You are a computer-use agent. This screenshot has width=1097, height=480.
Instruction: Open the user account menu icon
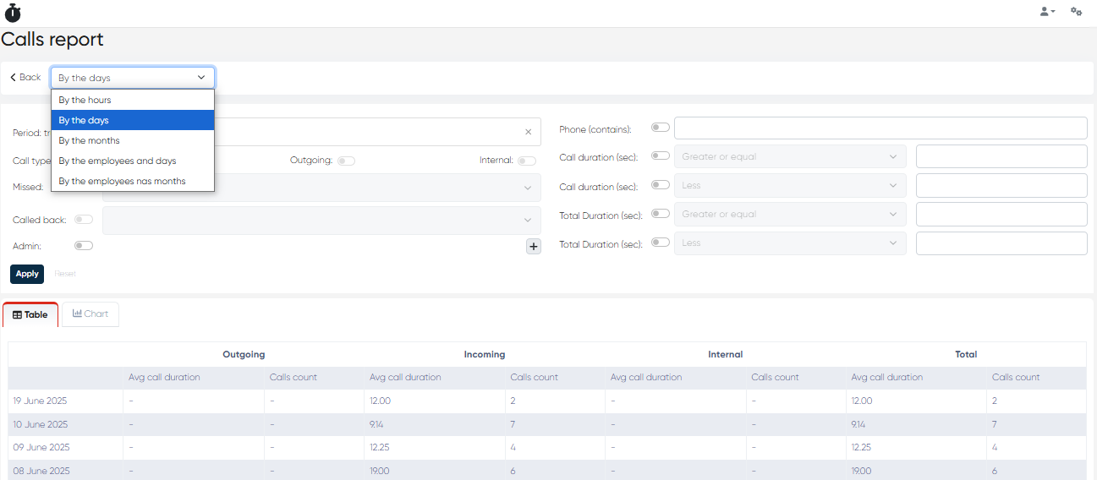pos(1046,12)
